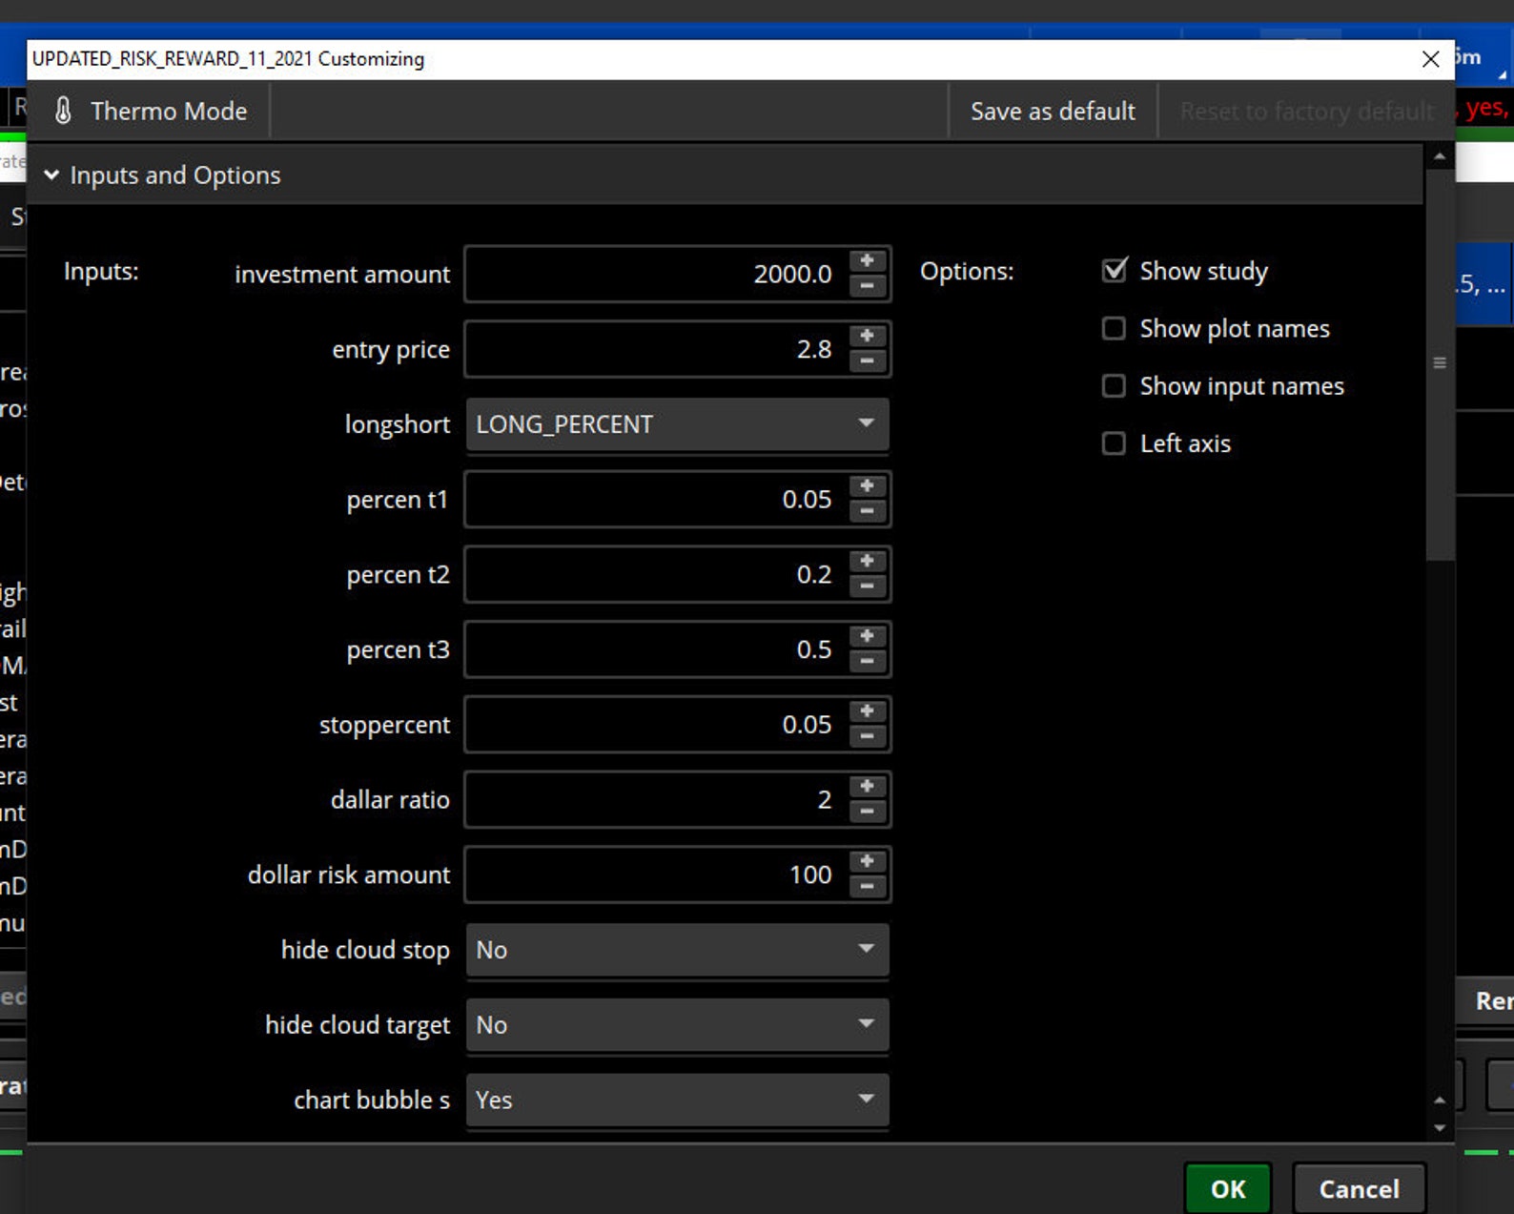Increase percen t2 with plus stepper
This screenshot has width=1514, height=1214.
coord(867,561)
